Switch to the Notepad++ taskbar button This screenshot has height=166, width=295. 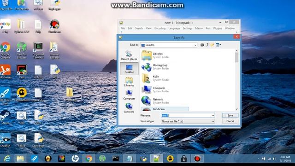coord(157,159)
